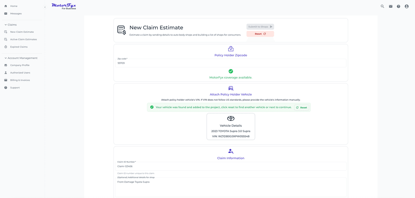Click the Home icon in sidebar

6,6
